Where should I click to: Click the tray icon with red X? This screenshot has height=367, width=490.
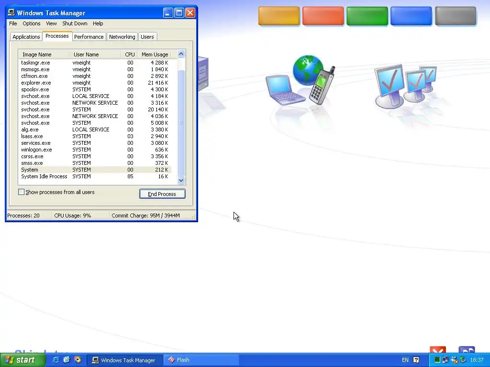(x=455, y=360)
